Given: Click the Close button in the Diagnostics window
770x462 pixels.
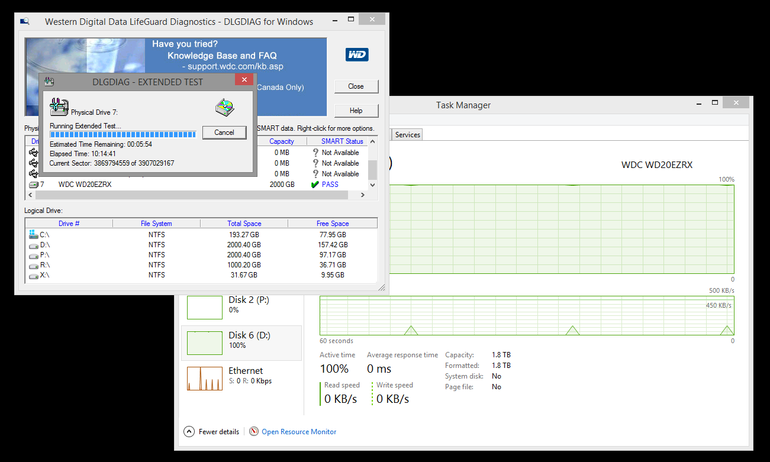Looking at the screenshot, I should (x=356, y=86).
